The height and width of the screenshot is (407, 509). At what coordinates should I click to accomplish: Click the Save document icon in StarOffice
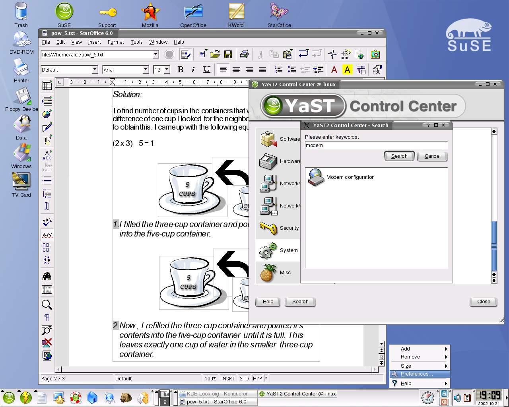(x=228, y=54)
